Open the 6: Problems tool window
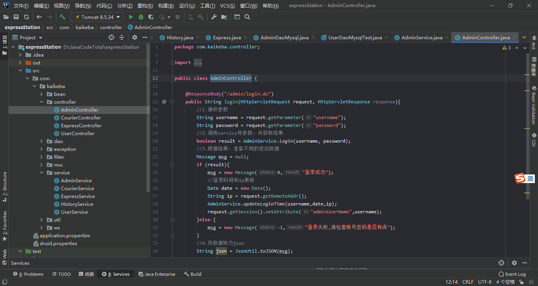Screen dimensions: 538x286 [x=28, y=274]
